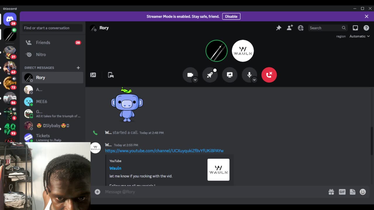Open Help question mark icon
Viewport: 374px width, 210px height.
pos(366,28)
